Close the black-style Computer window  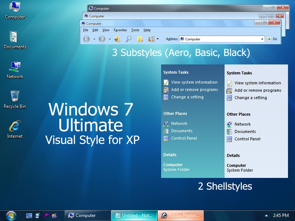282,7
